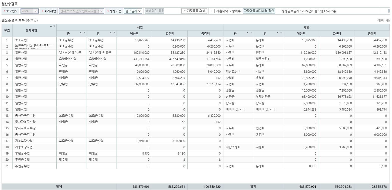
Task: Sort the 세입 항 column
Action: [111, 32]
